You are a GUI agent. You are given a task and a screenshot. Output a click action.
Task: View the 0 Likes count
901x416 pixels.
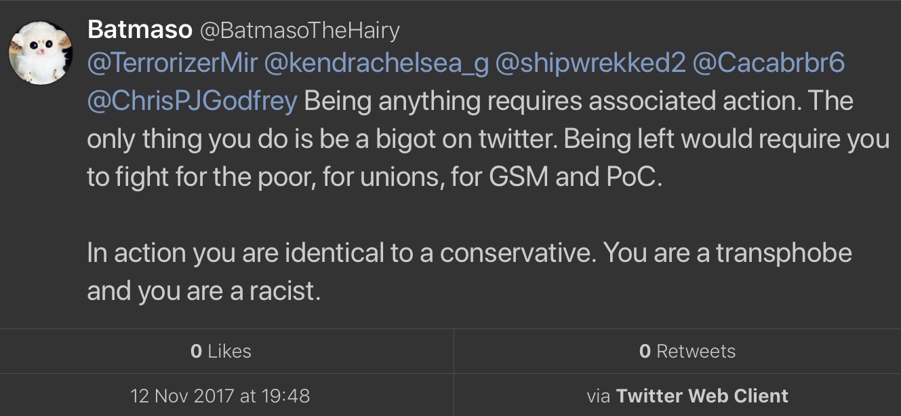[221, 351]
